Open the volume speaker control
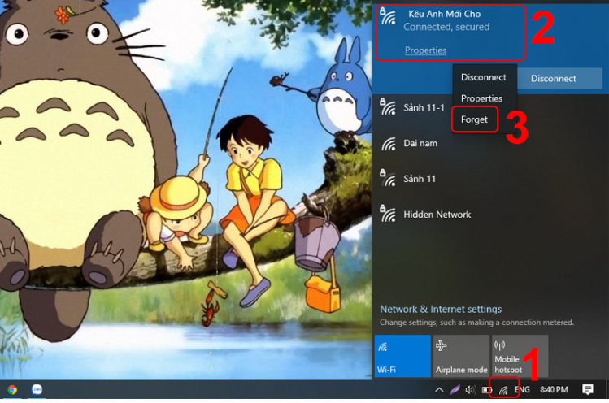The height and width of the screenshot is (403, 609). pyautogui.click(x=470, y=389)
